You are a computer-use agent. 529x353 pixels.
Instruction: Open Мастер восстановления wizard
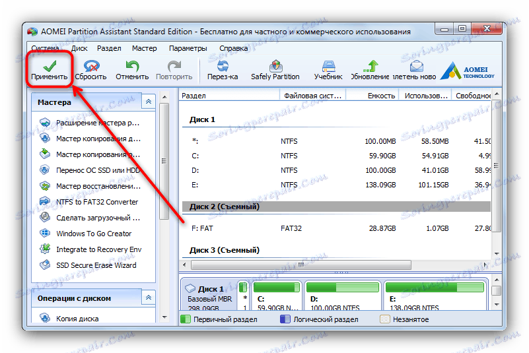[x=90, y=186]
